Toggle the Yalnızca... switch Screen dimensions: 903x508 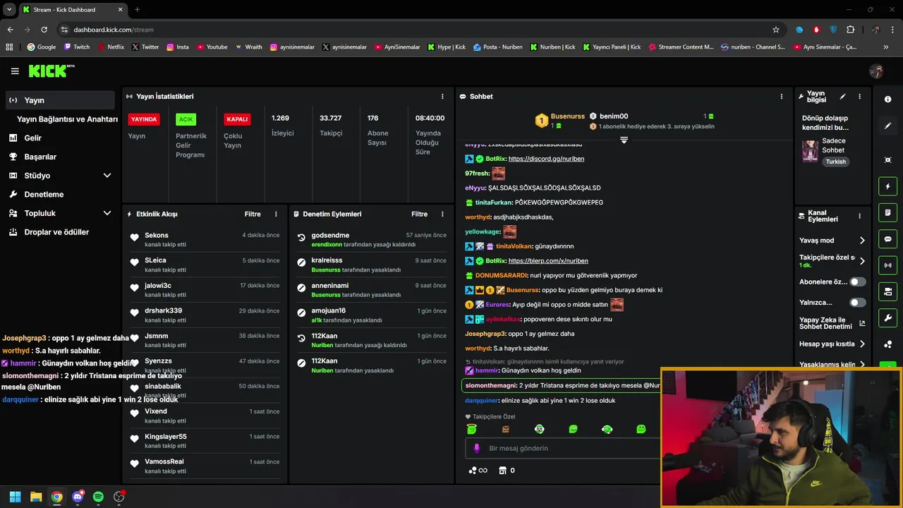(x=857, y=303)
